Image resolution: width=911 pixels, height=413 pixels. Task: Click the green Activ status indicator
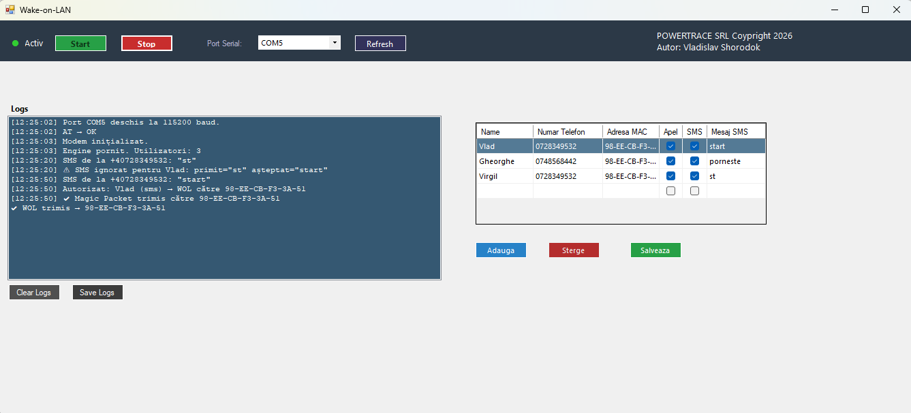15,44
